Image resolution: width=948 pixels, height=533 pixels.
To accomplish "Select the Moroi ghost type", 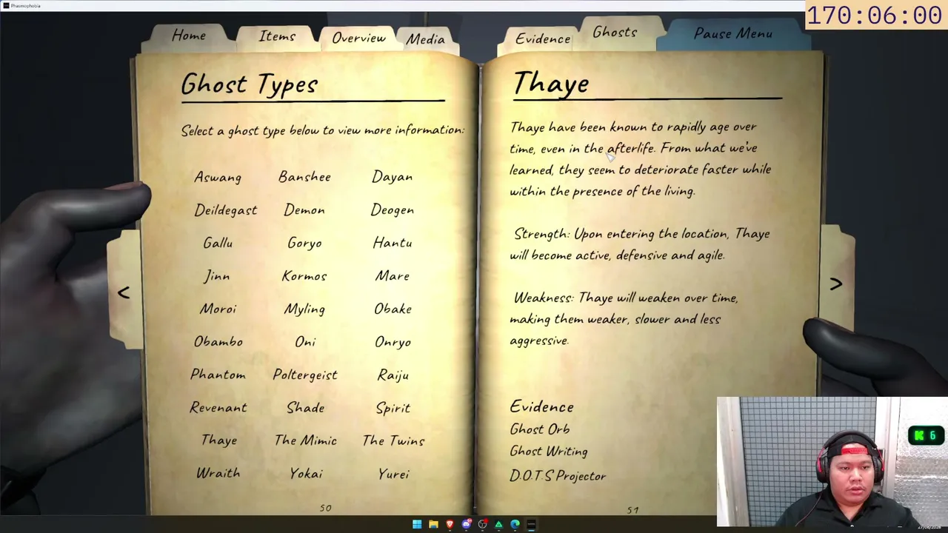I will pos(218,309).
